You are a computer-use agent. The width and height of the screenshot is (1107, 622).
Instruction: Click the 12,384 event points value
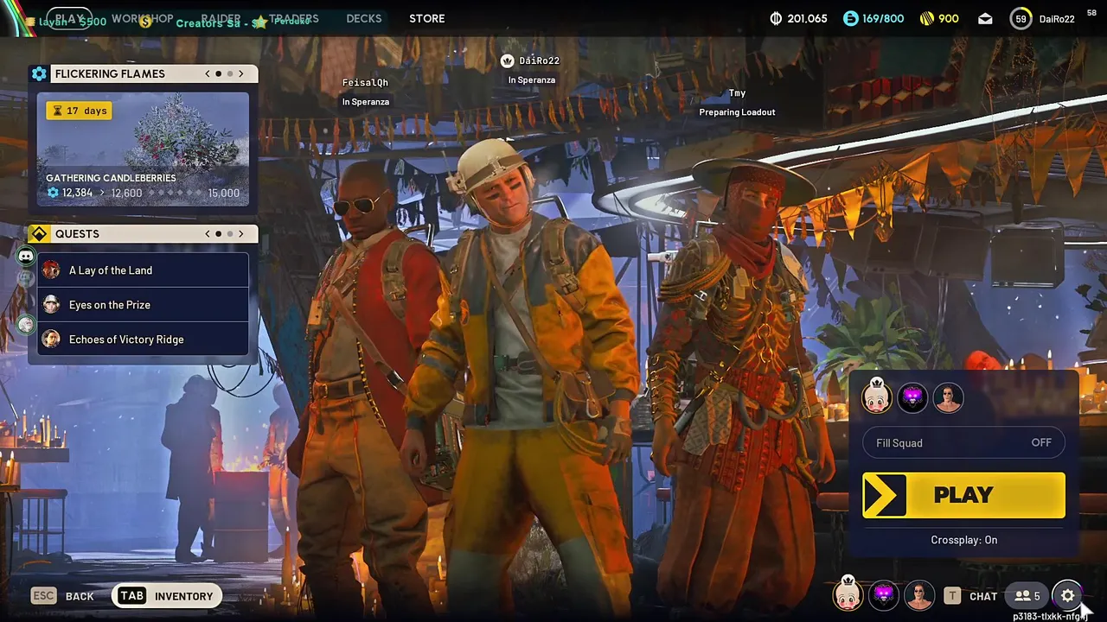(x=77, y=193)
